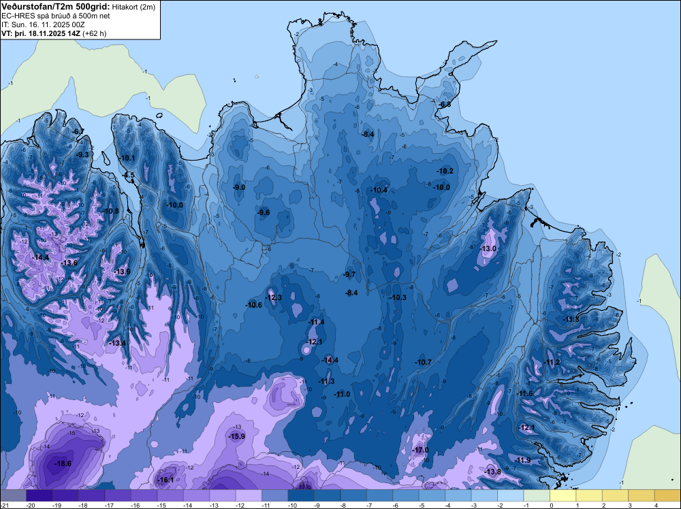Click the -15.9 temperature label
This screenshot has width=681, height=509.
[237, 436]
